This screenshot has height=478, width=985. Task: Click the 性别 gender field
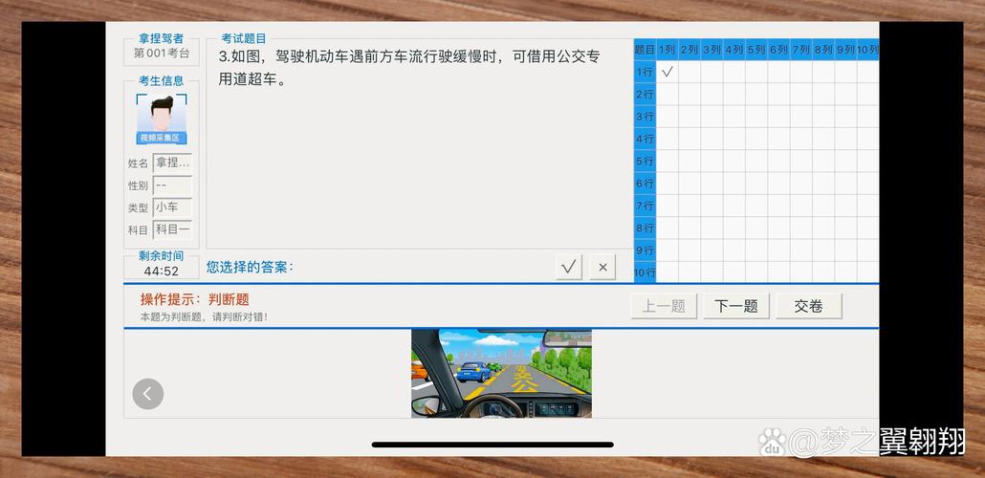pyautogui.click(x=172, y=185)
